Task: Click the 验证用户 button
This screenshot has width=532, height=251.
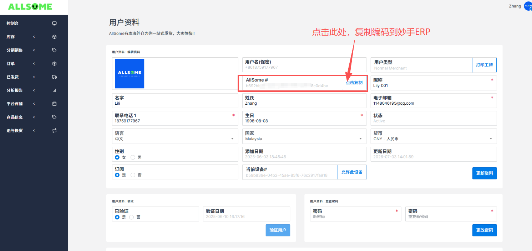Action: pos(278,230)
